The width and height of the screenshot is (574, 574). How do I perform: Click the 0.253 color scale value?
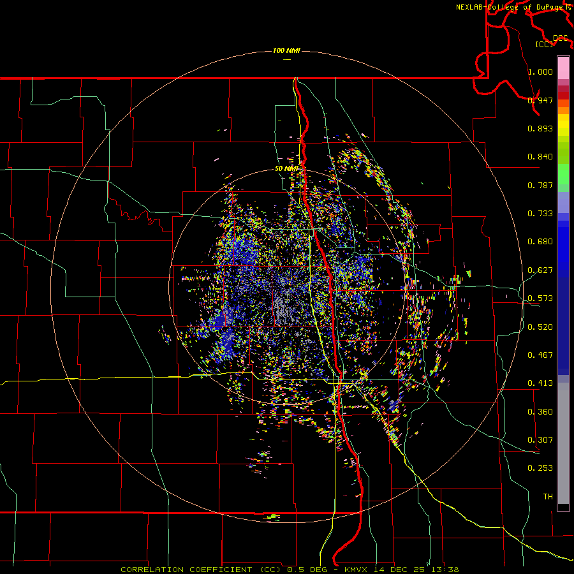[540, 468]
